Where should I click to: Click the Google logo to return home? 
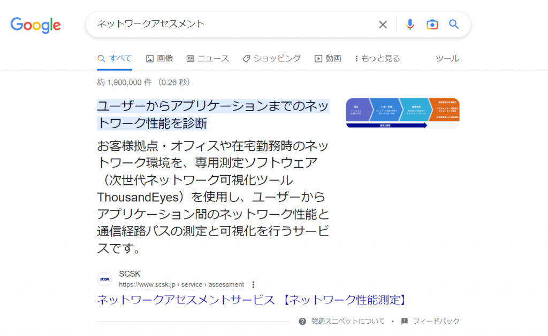(x=35, y=25)
